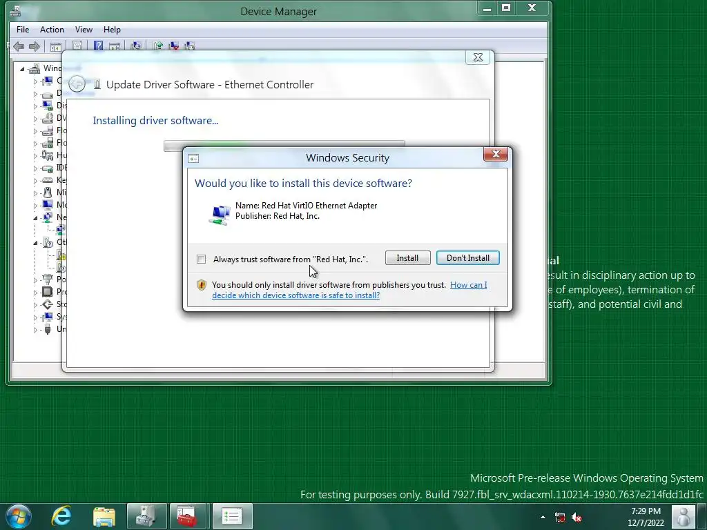The height and width of the screenshot is (530, 707).
Task: Open the View menu in Device Manager
Action: click(x=84, y=30)
